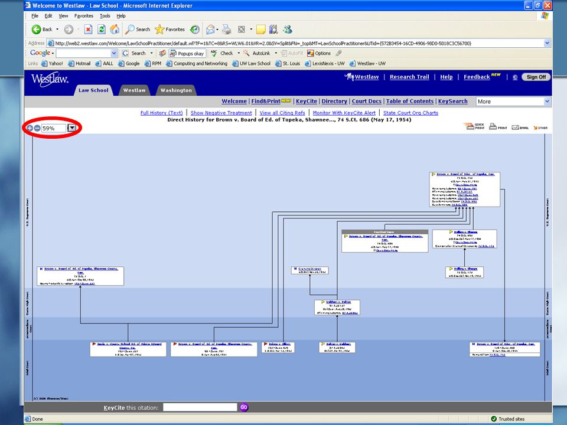Click the browser toolbar printer icon

click(x=227, y=30)
